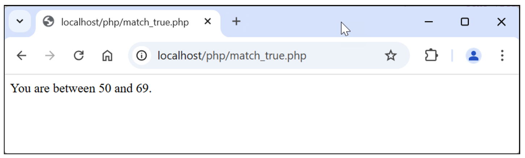Maximize the browser window
The width and height of the screenshot is (525, 158).
[x=465, y=22]
